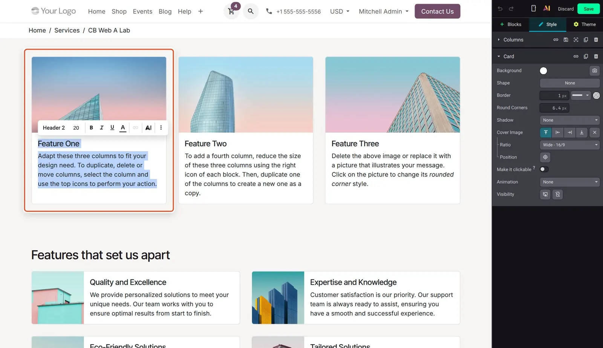The width and height of the screenshot is (603, 348).
Task: Open the Animation dropdown
Action: (569, 182)
